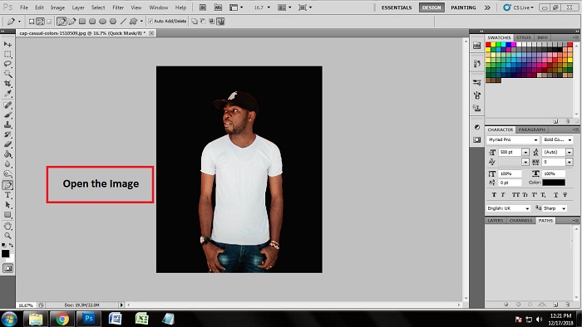Viewport: 582px width, 327px height.
Task: Toggle Quick Mask mode button
Action: pos(7,268)
